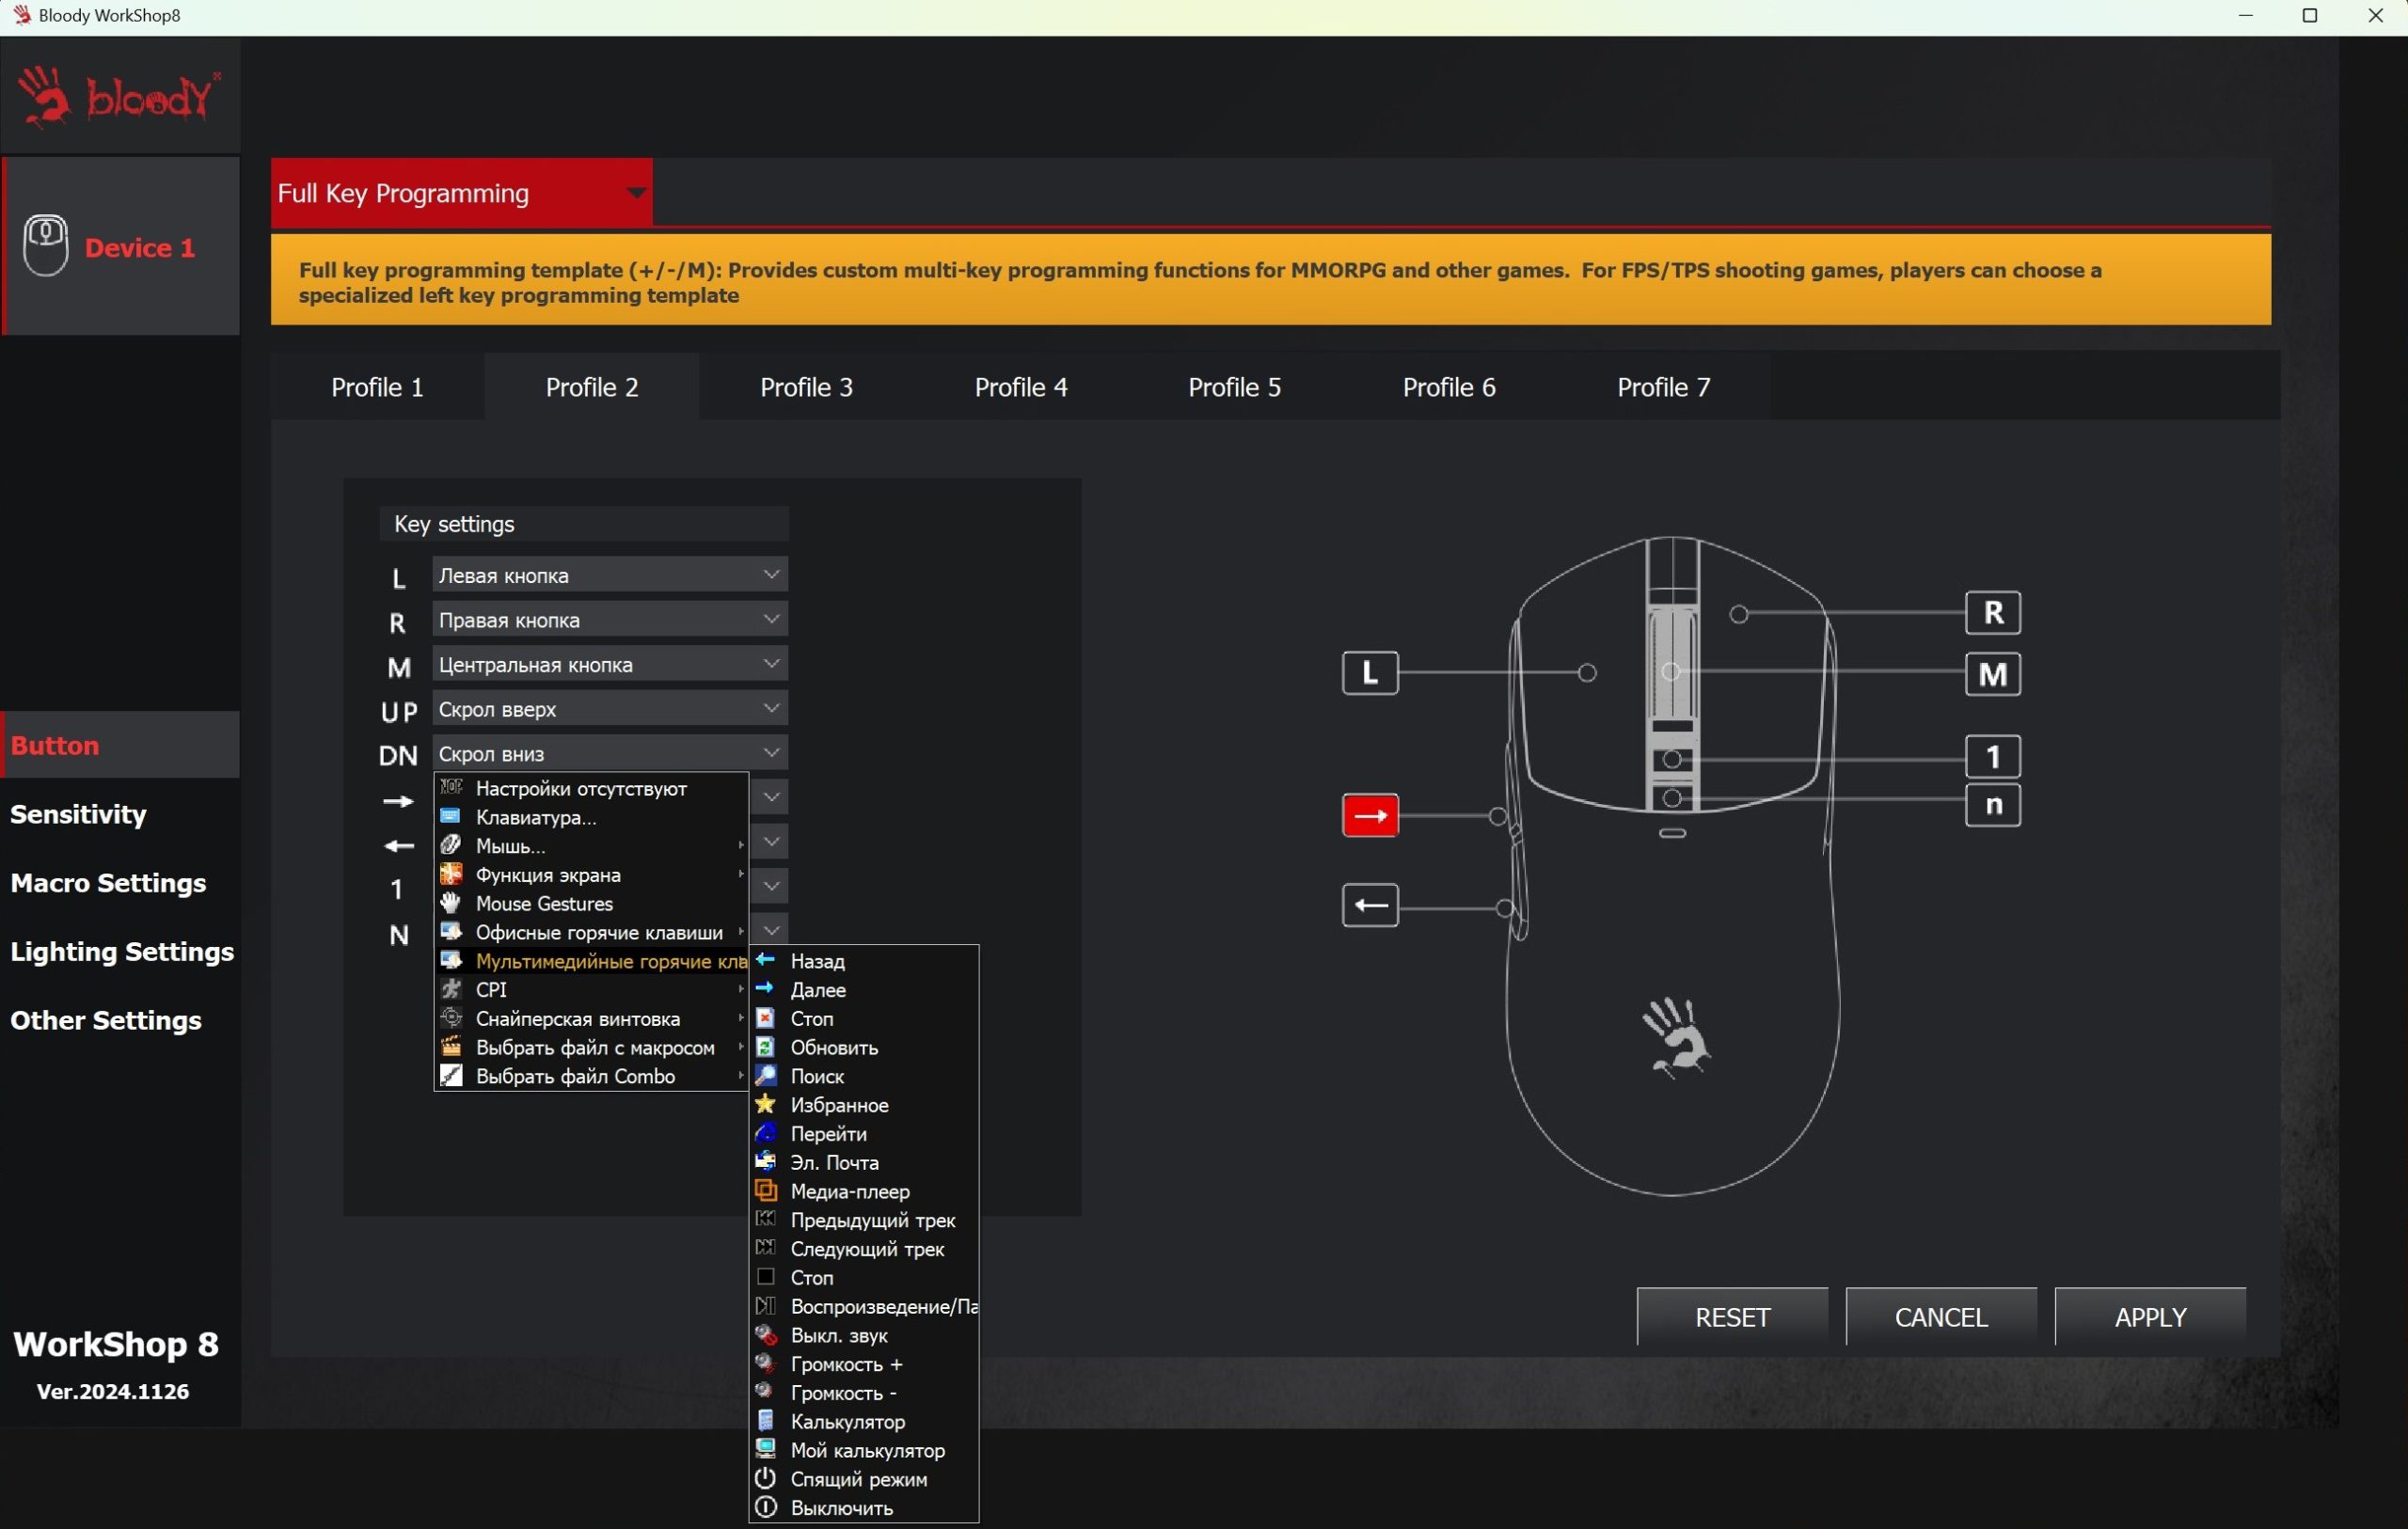Choose the Back (Назад) multimedia action
Screen dimensions: 2408x1529
pyautogui.click(x=863, y=961)
